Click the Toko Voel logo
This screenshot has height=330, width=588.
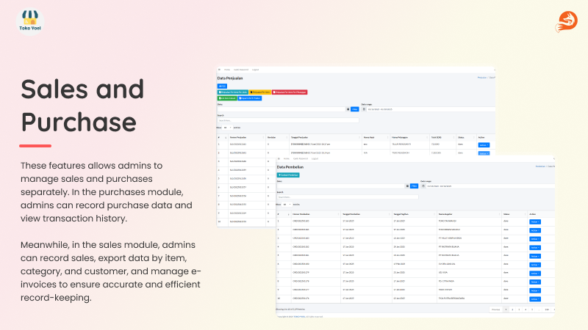pos(29,21)
